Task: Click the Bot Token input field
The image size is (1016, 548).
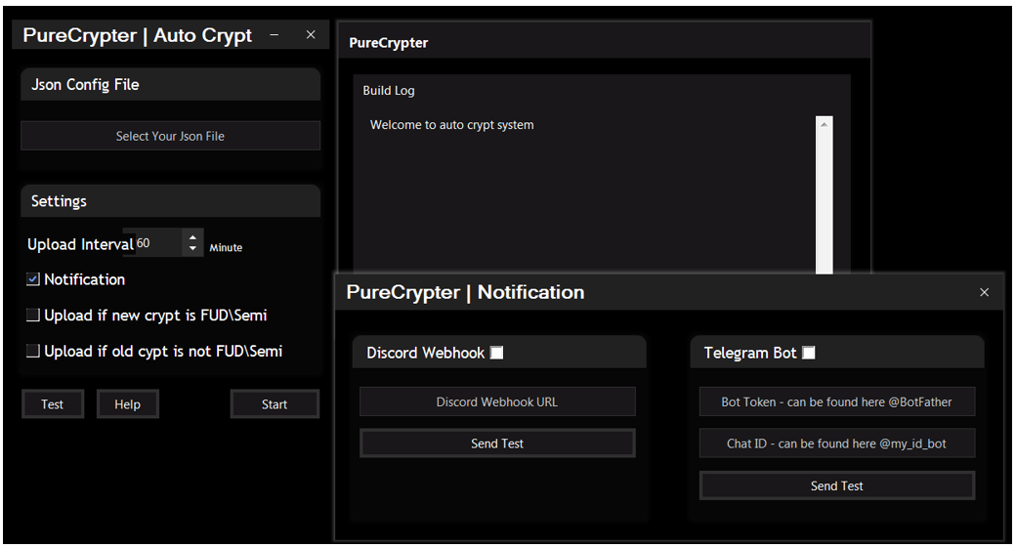Action: [836, 401]
